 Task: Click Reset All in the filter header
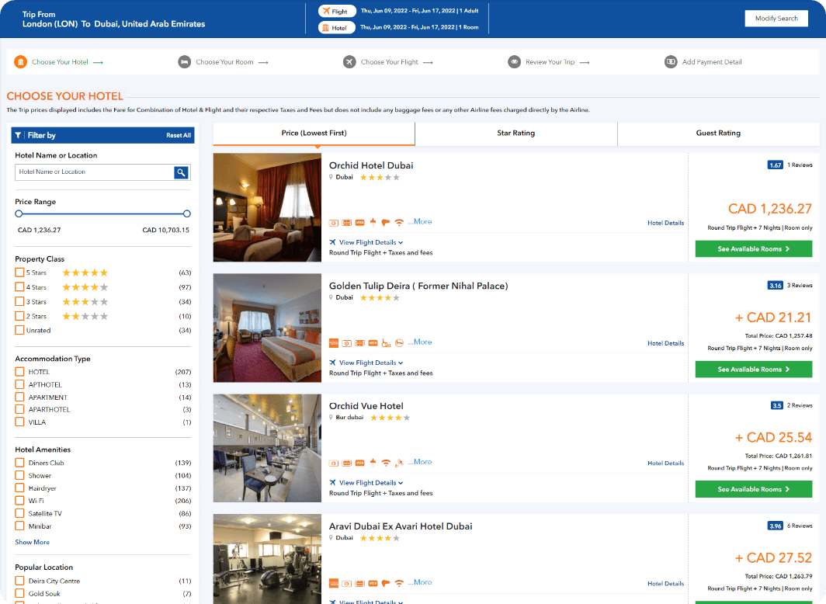coord(179,135)
